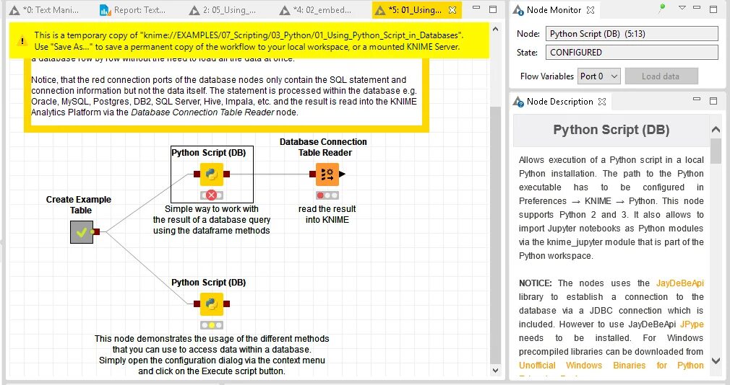This screenshot has height=385, width=730.
Task: Click the Load data button
Action: 661,76
